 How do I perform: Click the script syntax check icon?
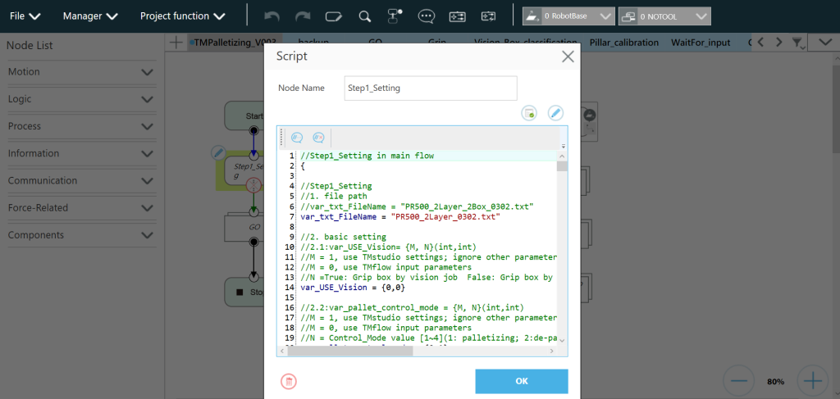click(529, 113)
